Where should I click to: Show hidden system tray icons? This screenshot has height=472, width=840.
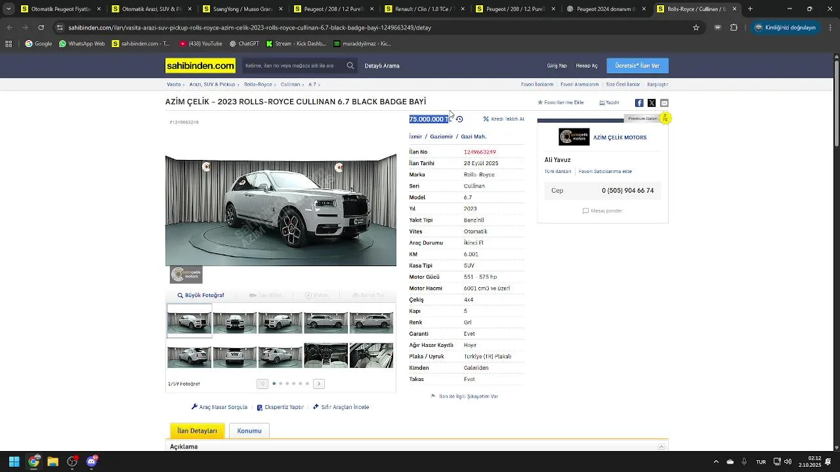716,462
